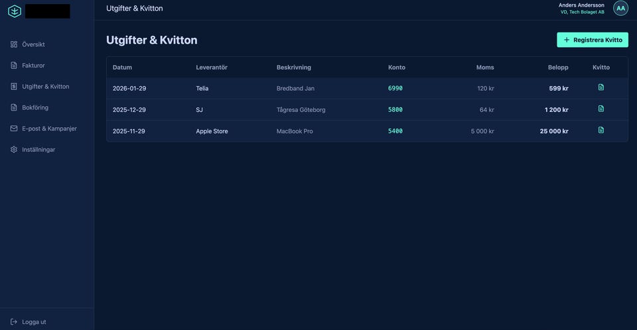Click the AA user avatar
The image size is (637, 330).
pos(620,9)
